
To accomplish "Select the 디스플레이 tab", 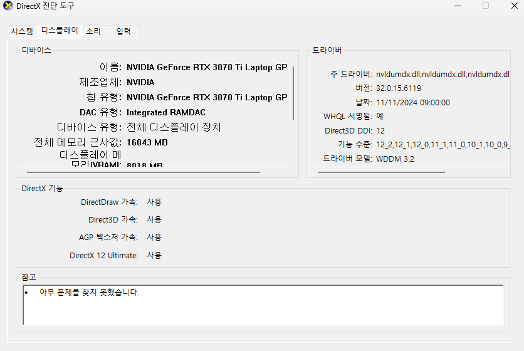I will tap(60, 31).
